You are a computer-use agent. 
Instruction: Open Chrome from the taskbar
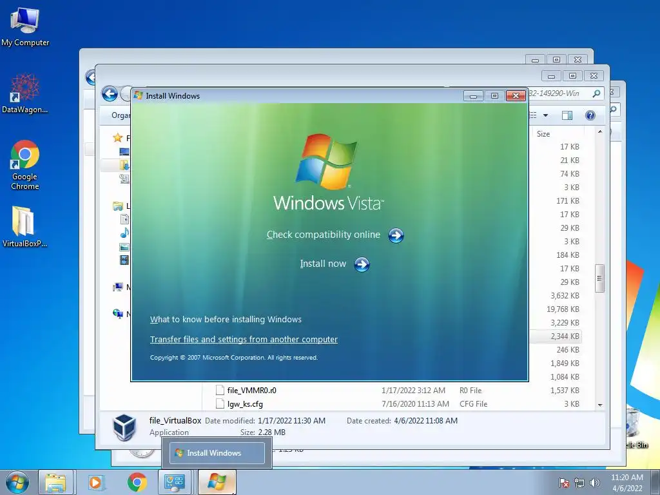coord(137,482)
